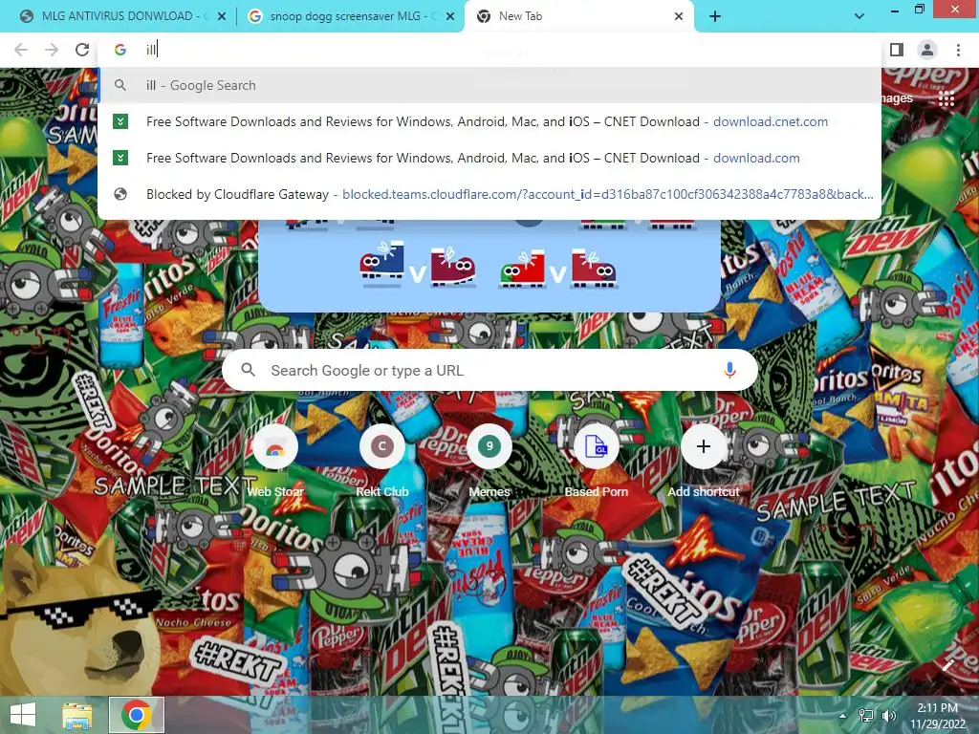Click the address bar containing 'ill'
This screenshot has height=734, width=979.
[489, 50]
